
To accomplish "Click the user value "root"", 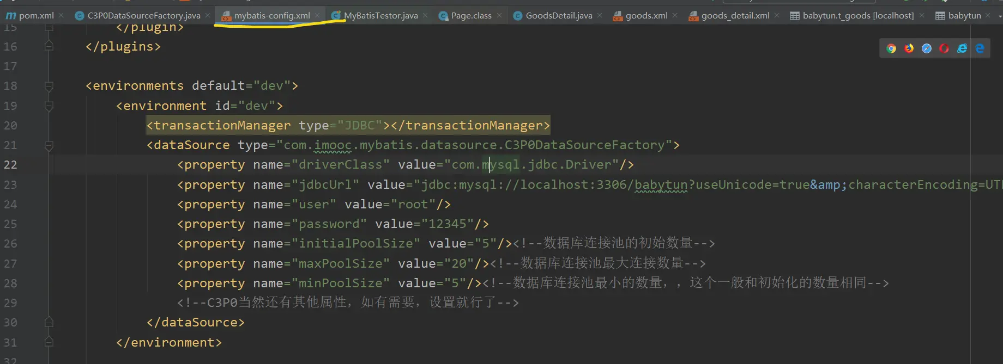I will pyautogui.click(x=413, y=205).
